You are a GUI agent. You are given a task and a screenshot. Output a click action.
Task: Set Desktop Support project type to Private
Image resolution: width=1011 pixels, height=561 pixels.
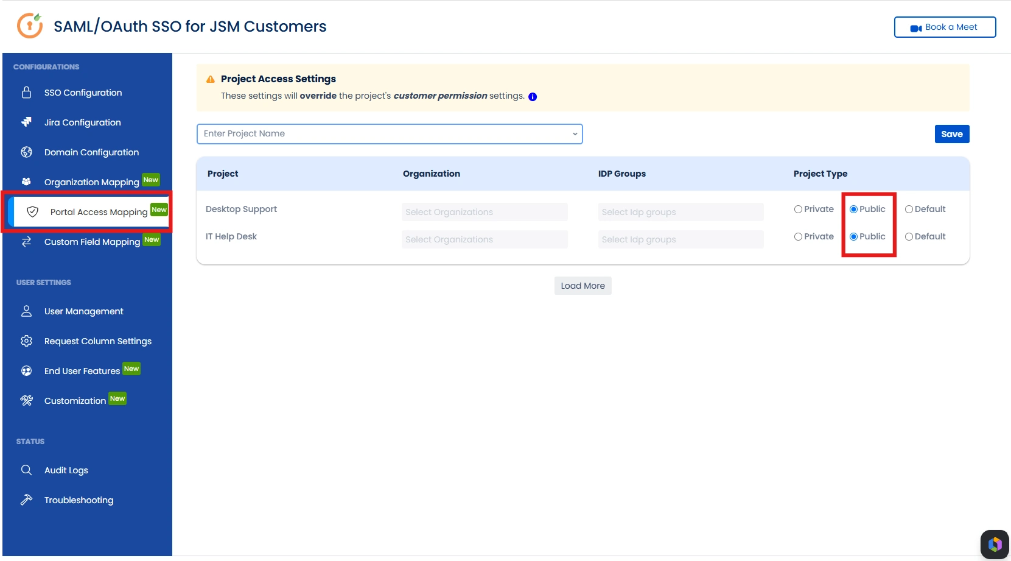click(x=798, y=210)
